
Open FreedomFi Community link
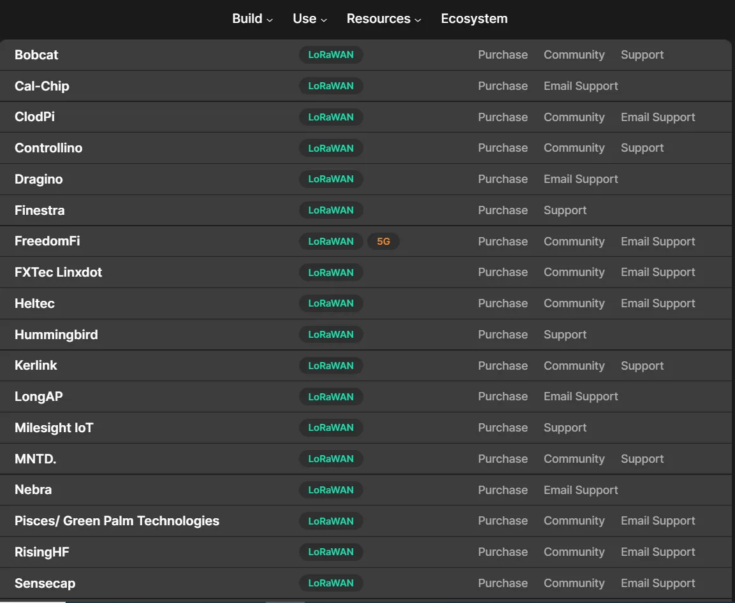(574, 242)
